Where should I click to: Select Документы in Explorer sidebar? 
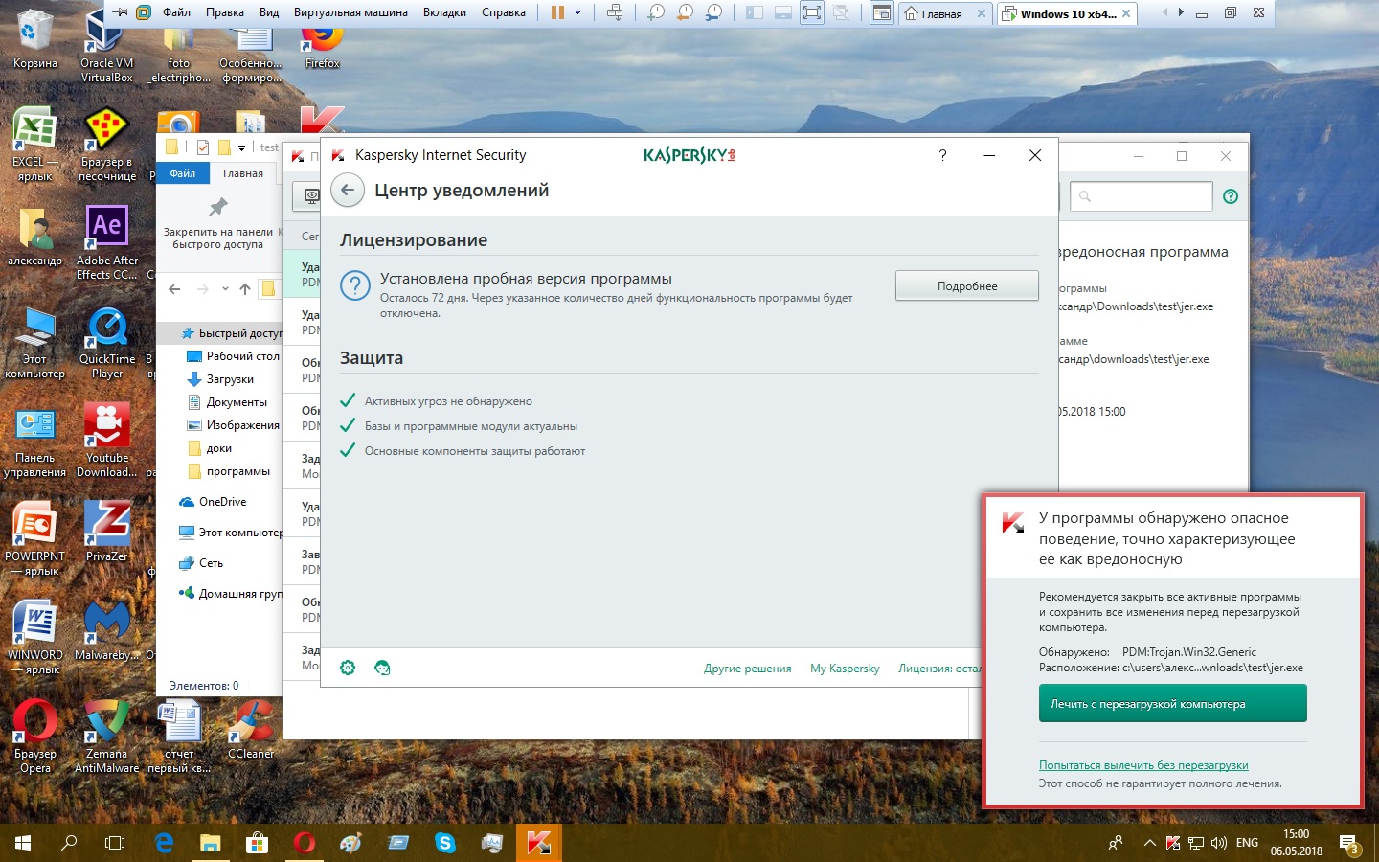(228, 402)
